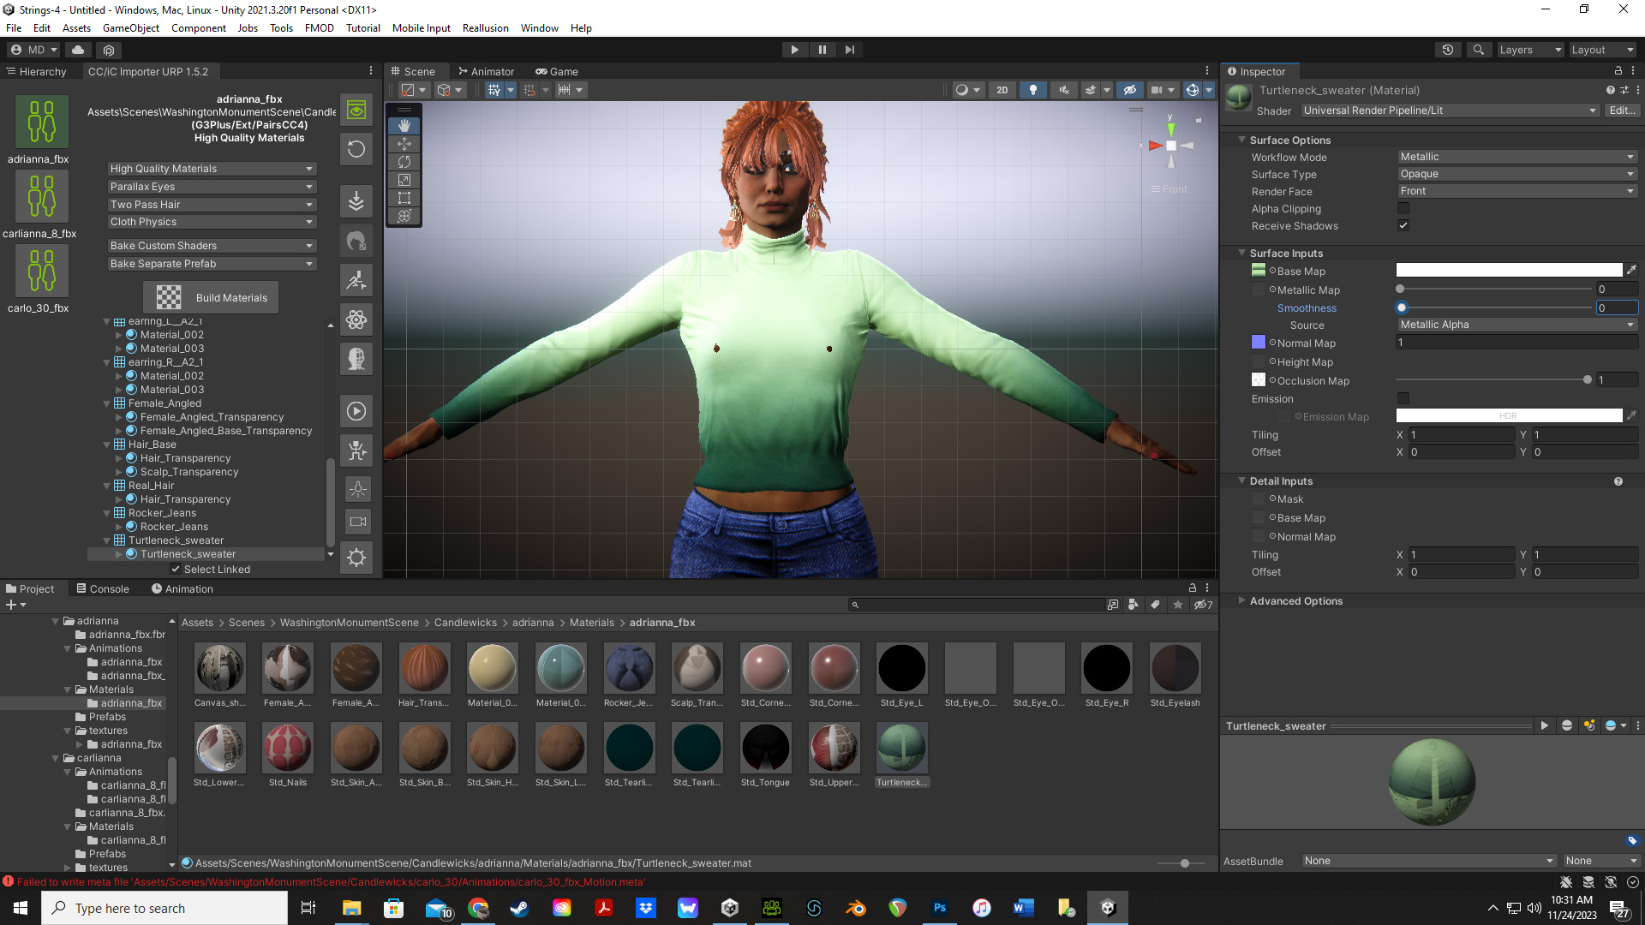This screenshot has height=925, width=1645.
Task: Select the Hand view tool
Action: click(x=404, y=126)
